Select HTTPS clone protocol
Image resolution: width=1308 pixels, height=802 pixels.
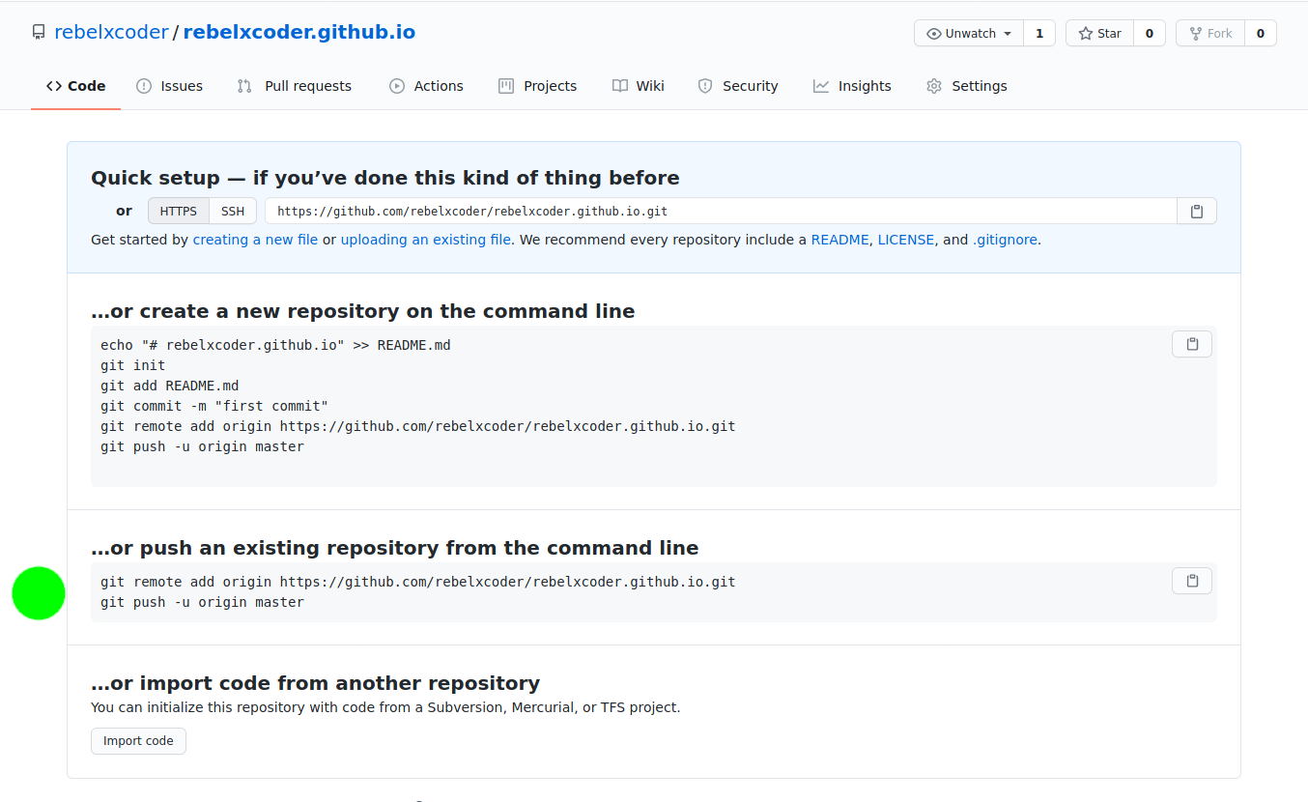179,211
